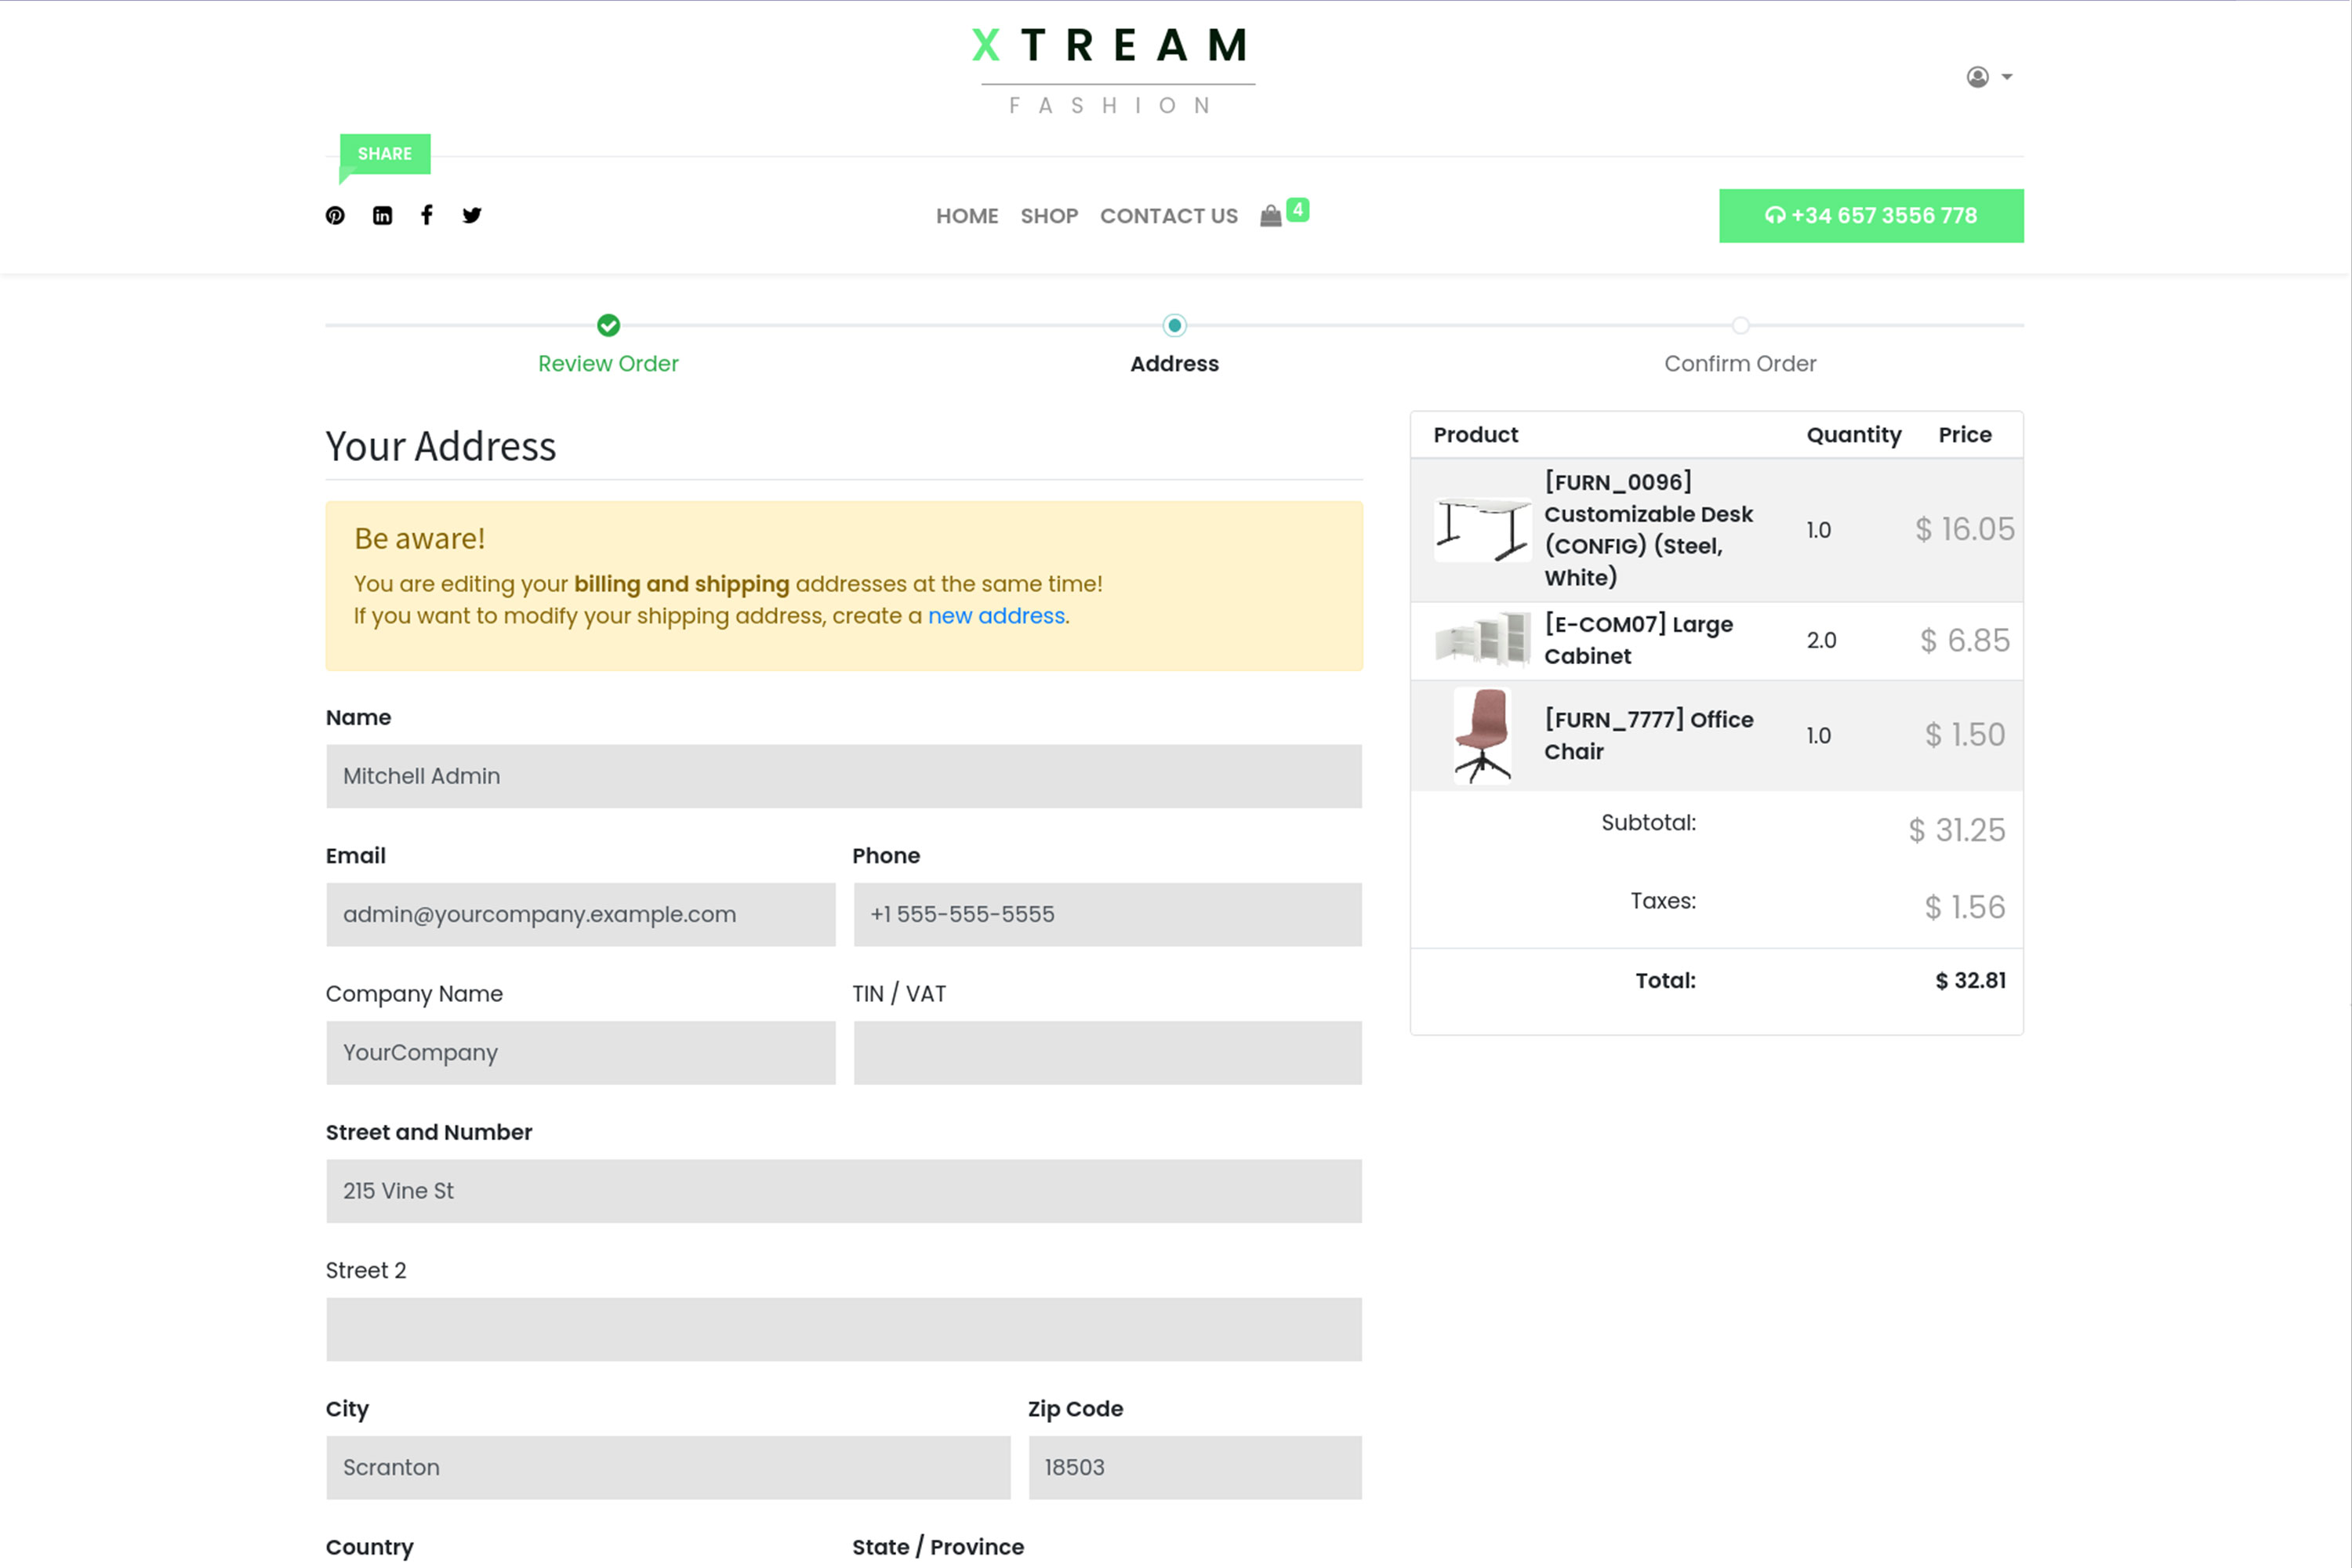
Task: Click the Xtream Fashion logo
Action: tap(1112, 70)
